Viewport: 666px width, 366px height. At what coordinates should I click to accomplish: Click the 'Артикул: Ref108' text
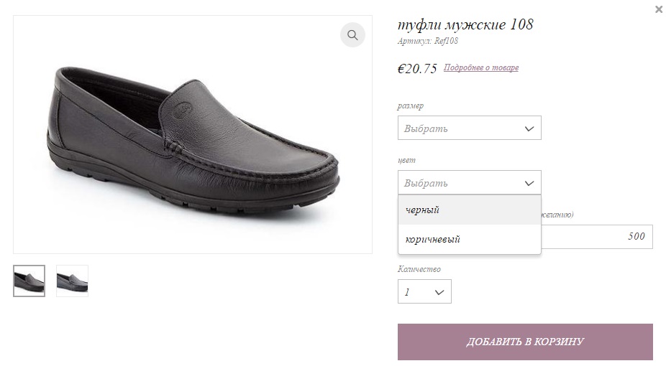tap(428, 41)
